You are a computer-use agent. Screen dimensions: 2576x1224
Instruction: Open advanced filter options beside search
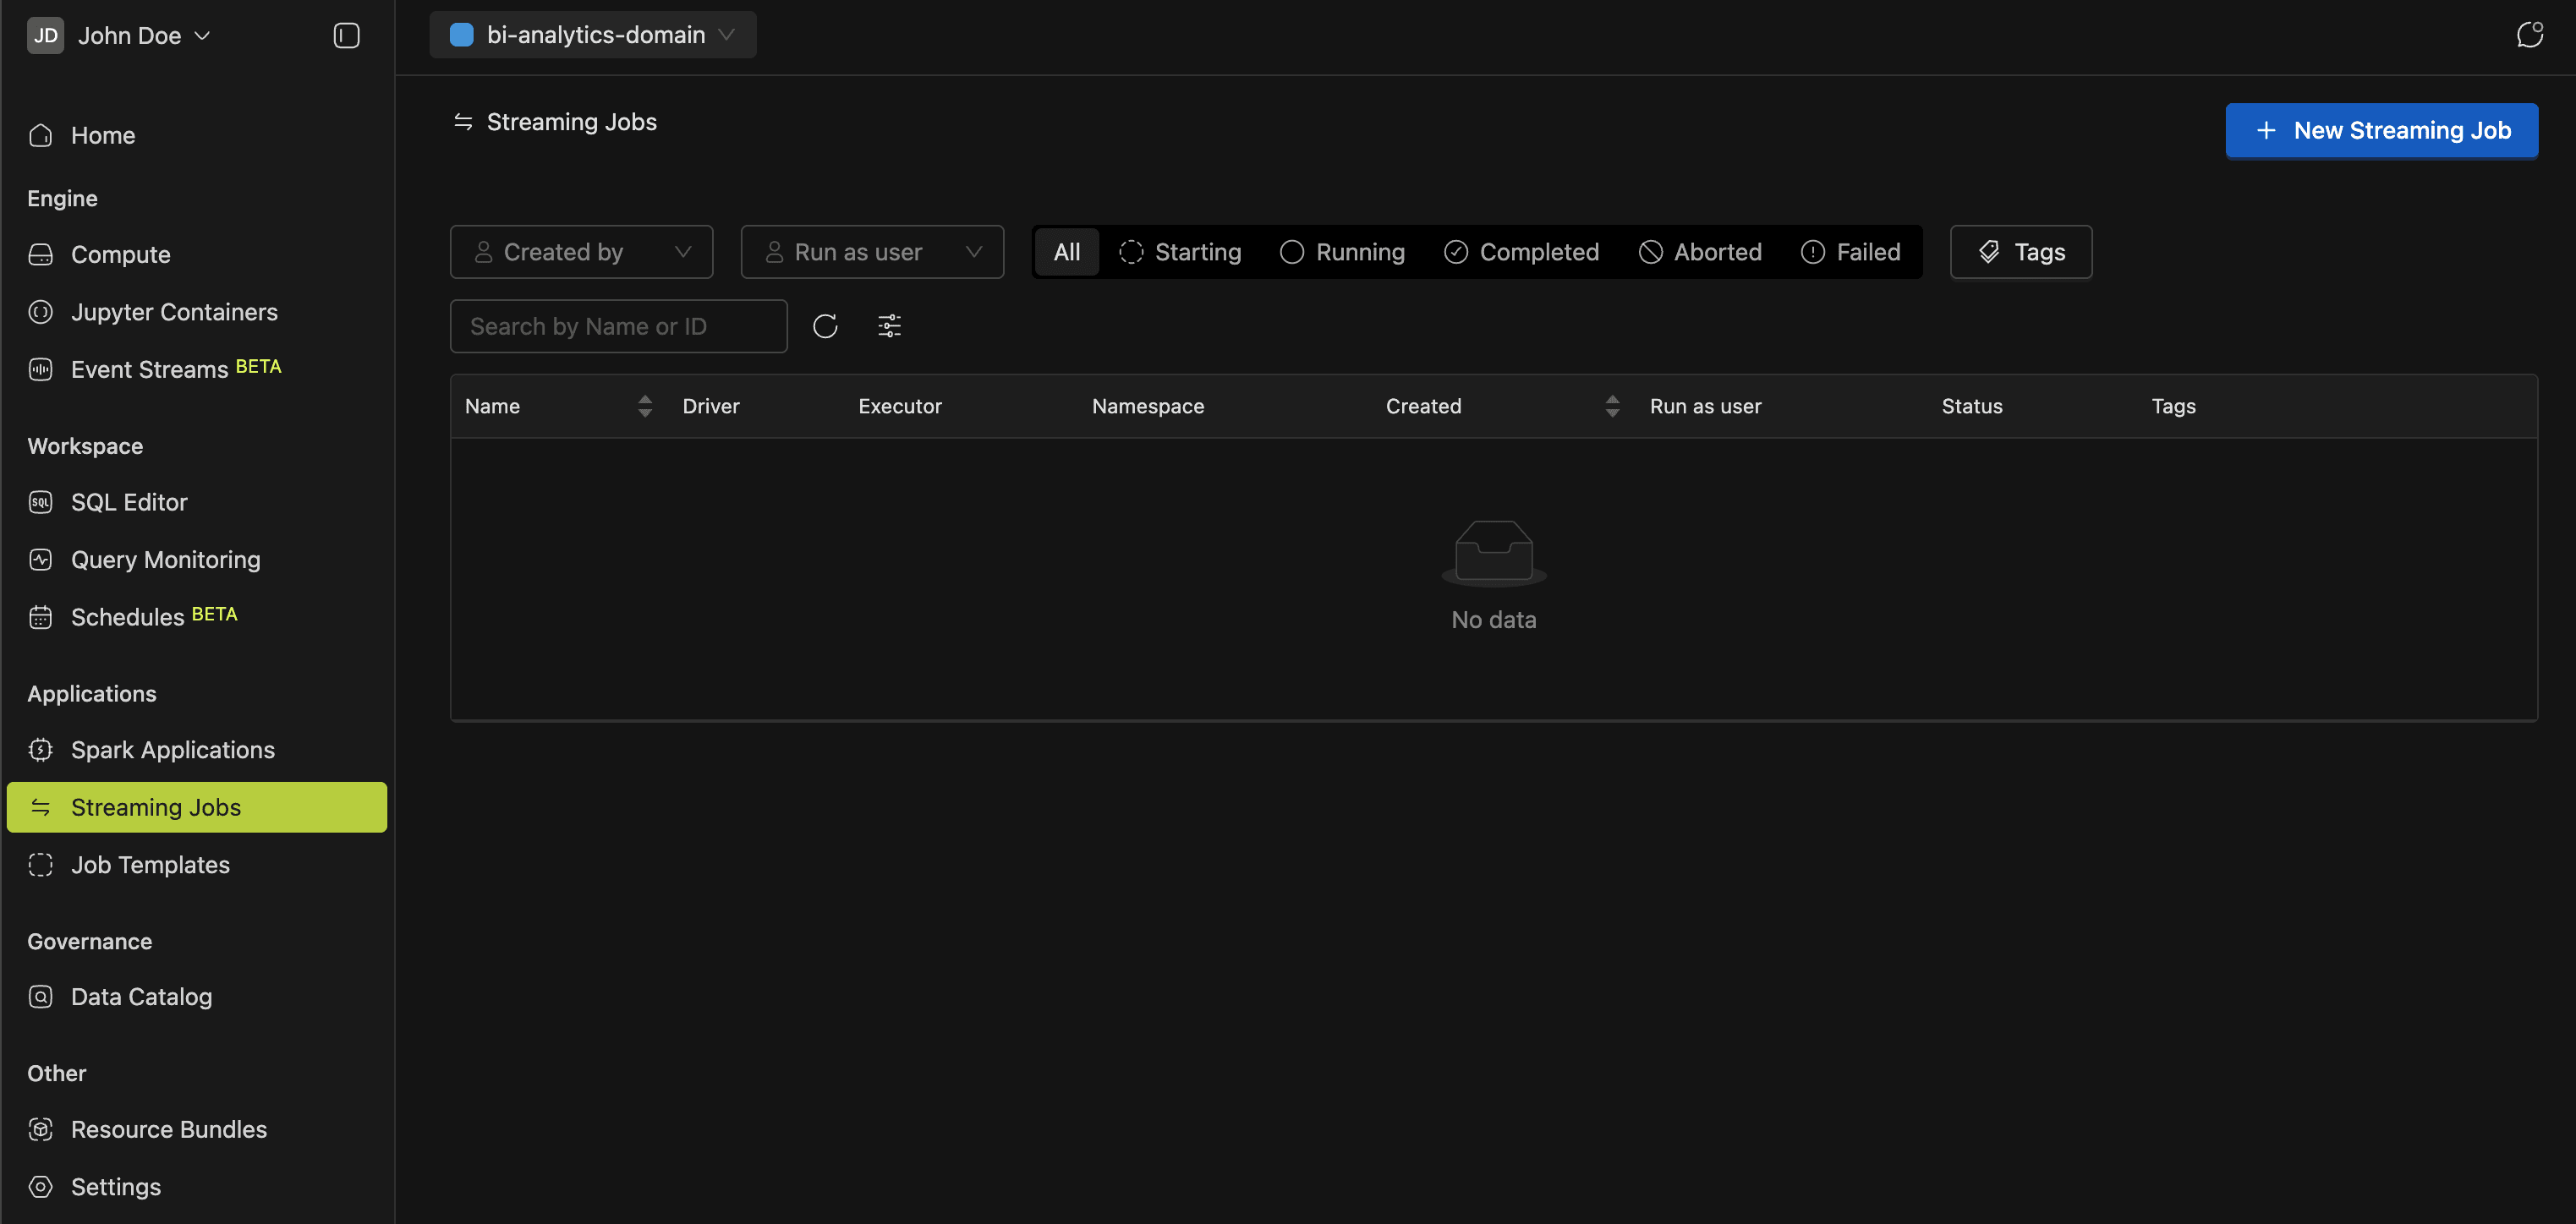pyautogui.click(x=888, y=325)
